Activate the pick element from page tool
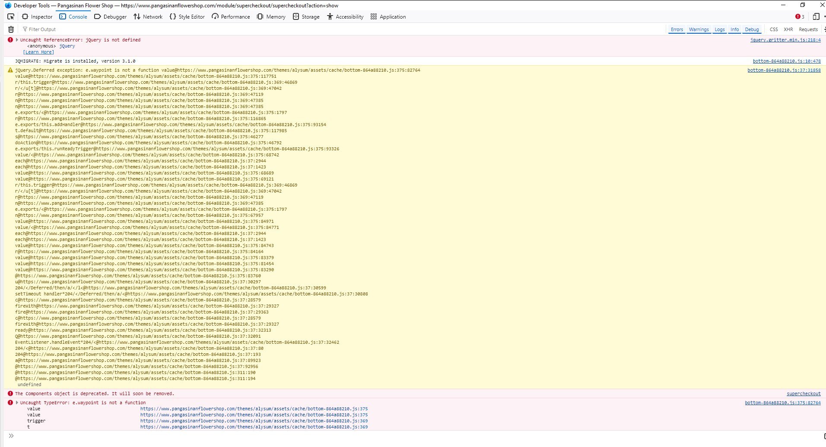Viewport: 826px width, 447px height. coord(11,16)
